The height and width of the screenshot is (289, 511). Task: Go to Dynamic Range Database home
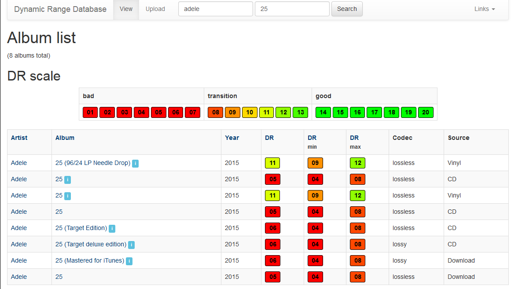coord(60,9)
